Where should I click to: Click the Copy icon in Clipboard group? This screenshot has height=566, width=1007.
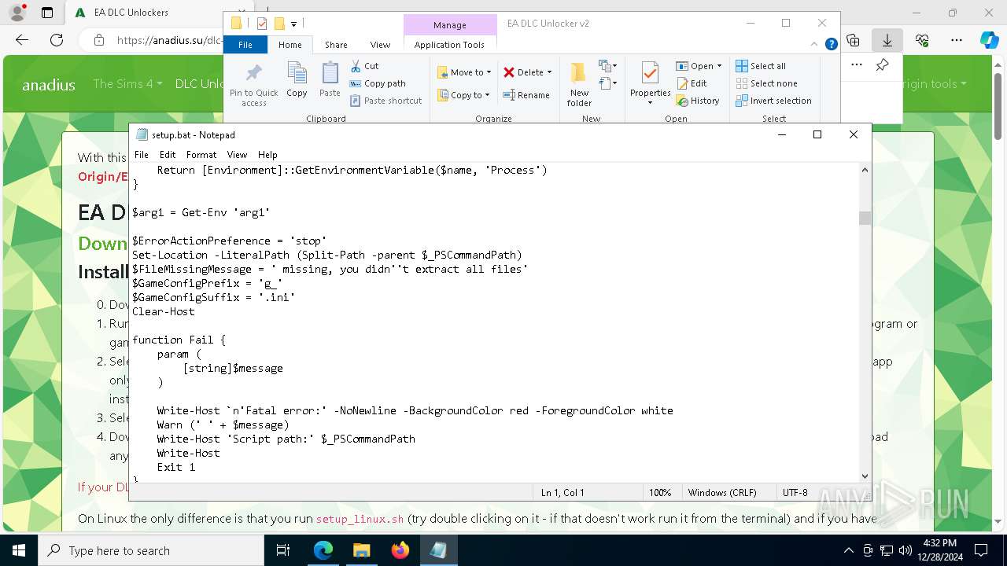(297, 80)
